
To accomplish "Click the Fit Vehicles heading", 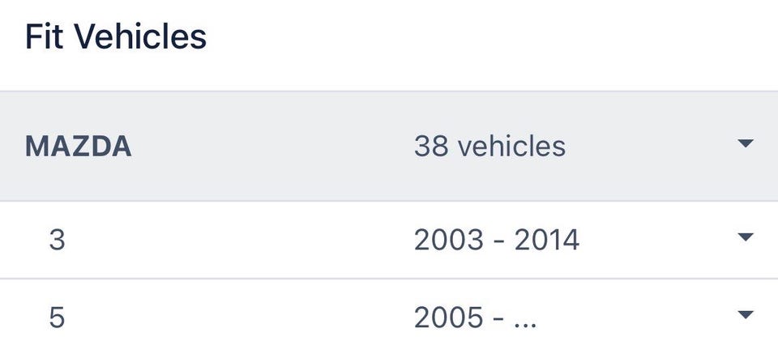I will click(x=116, y=37).
